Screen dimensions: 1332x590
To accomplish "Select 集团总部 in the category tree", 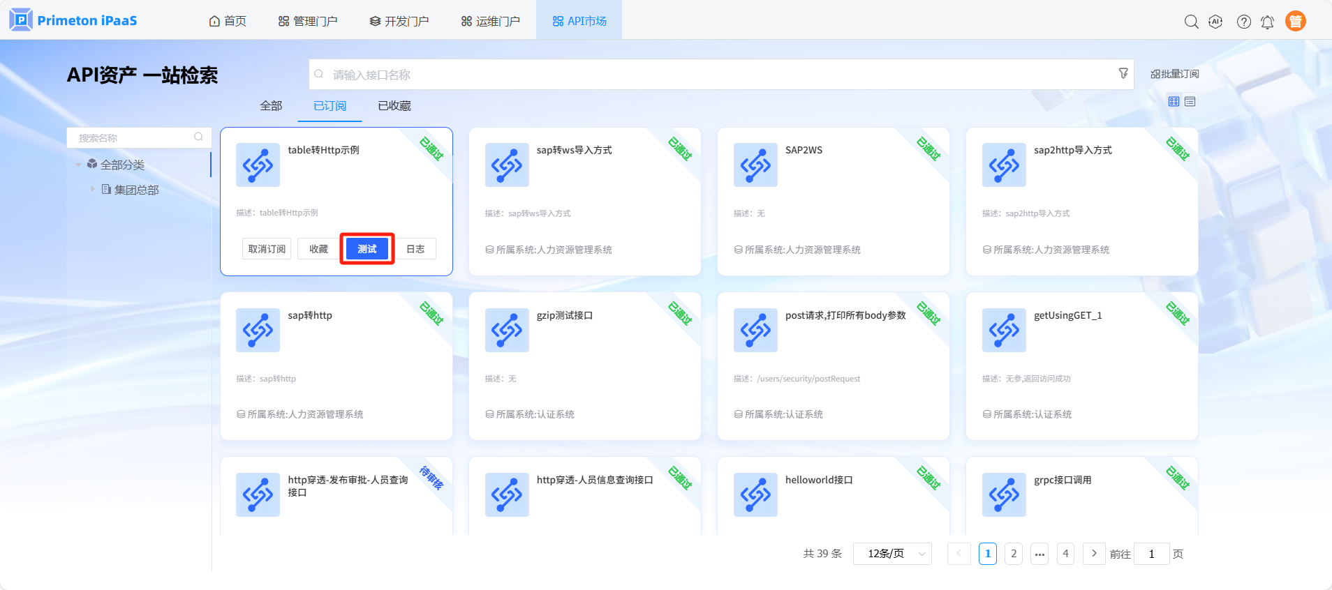I will tap(136, 190).
